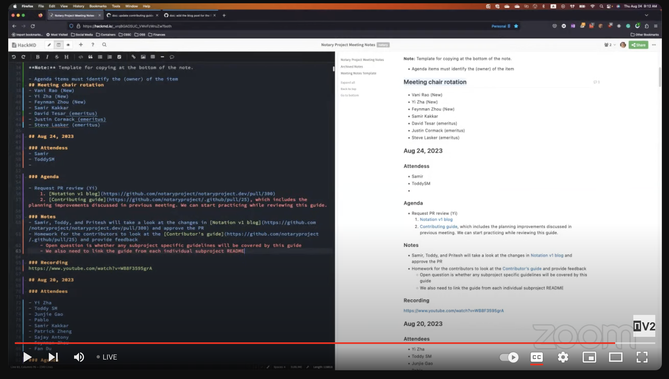
Task: Open Firefox hamburger menu
Action: tap(656, 26)
